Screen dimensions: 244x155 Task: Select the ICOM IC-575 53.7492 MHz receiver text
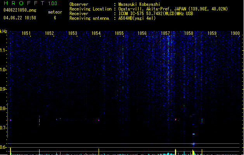[156, 14]
